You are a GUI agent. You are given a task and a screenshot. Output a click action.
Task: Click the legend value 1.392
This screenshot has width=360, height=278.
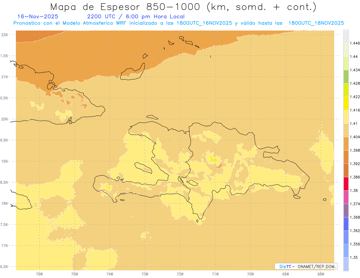tap(355, 164)
